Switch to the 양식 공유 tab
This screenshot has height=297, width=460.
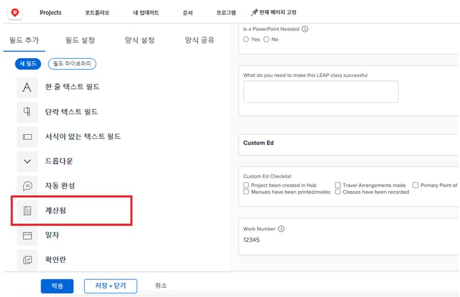[x=199, y=40]
